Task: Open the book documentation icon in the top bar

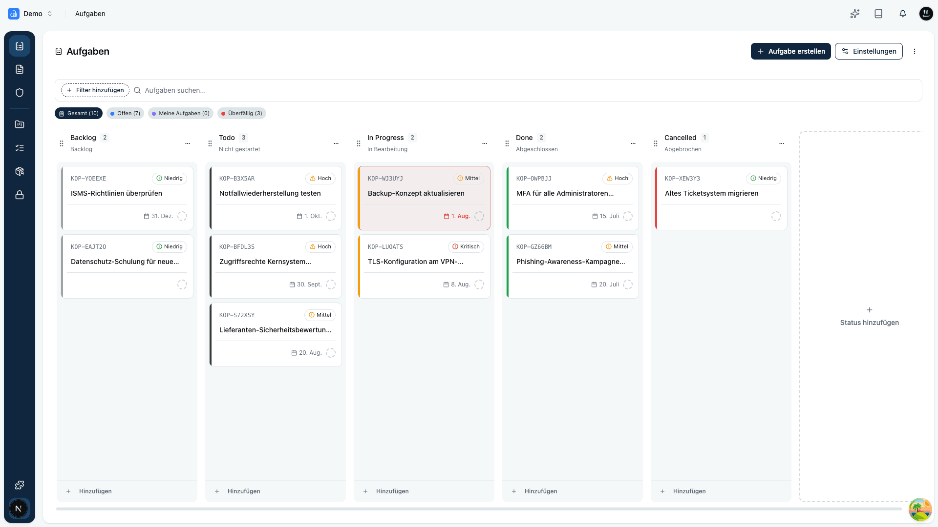Action: pos(878,14)
